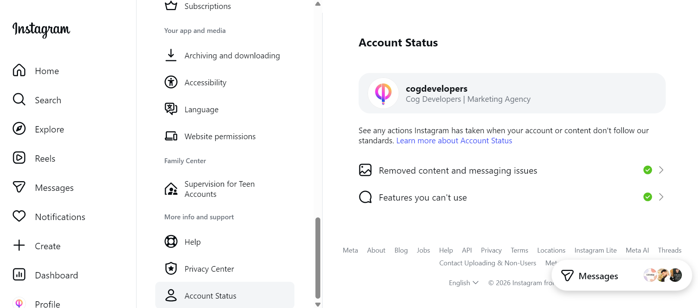Click Learn more about Account Status link
The height and width of the screenshot is (308, 698).
[x=454, y=140]
